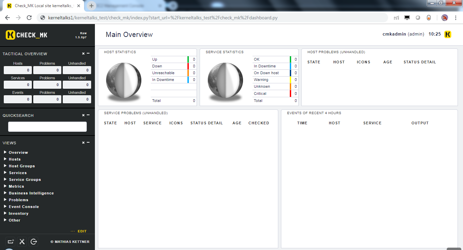463x250 pixels.
Task: Collapse the Tactical Overview snapin using the dash
Action: point(88,54)
